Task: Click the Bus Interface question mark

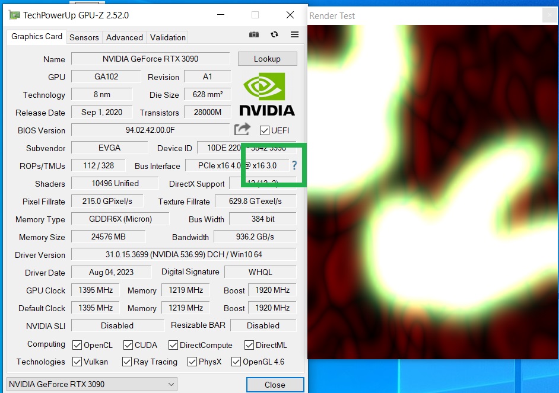Action: pos(294,165)
